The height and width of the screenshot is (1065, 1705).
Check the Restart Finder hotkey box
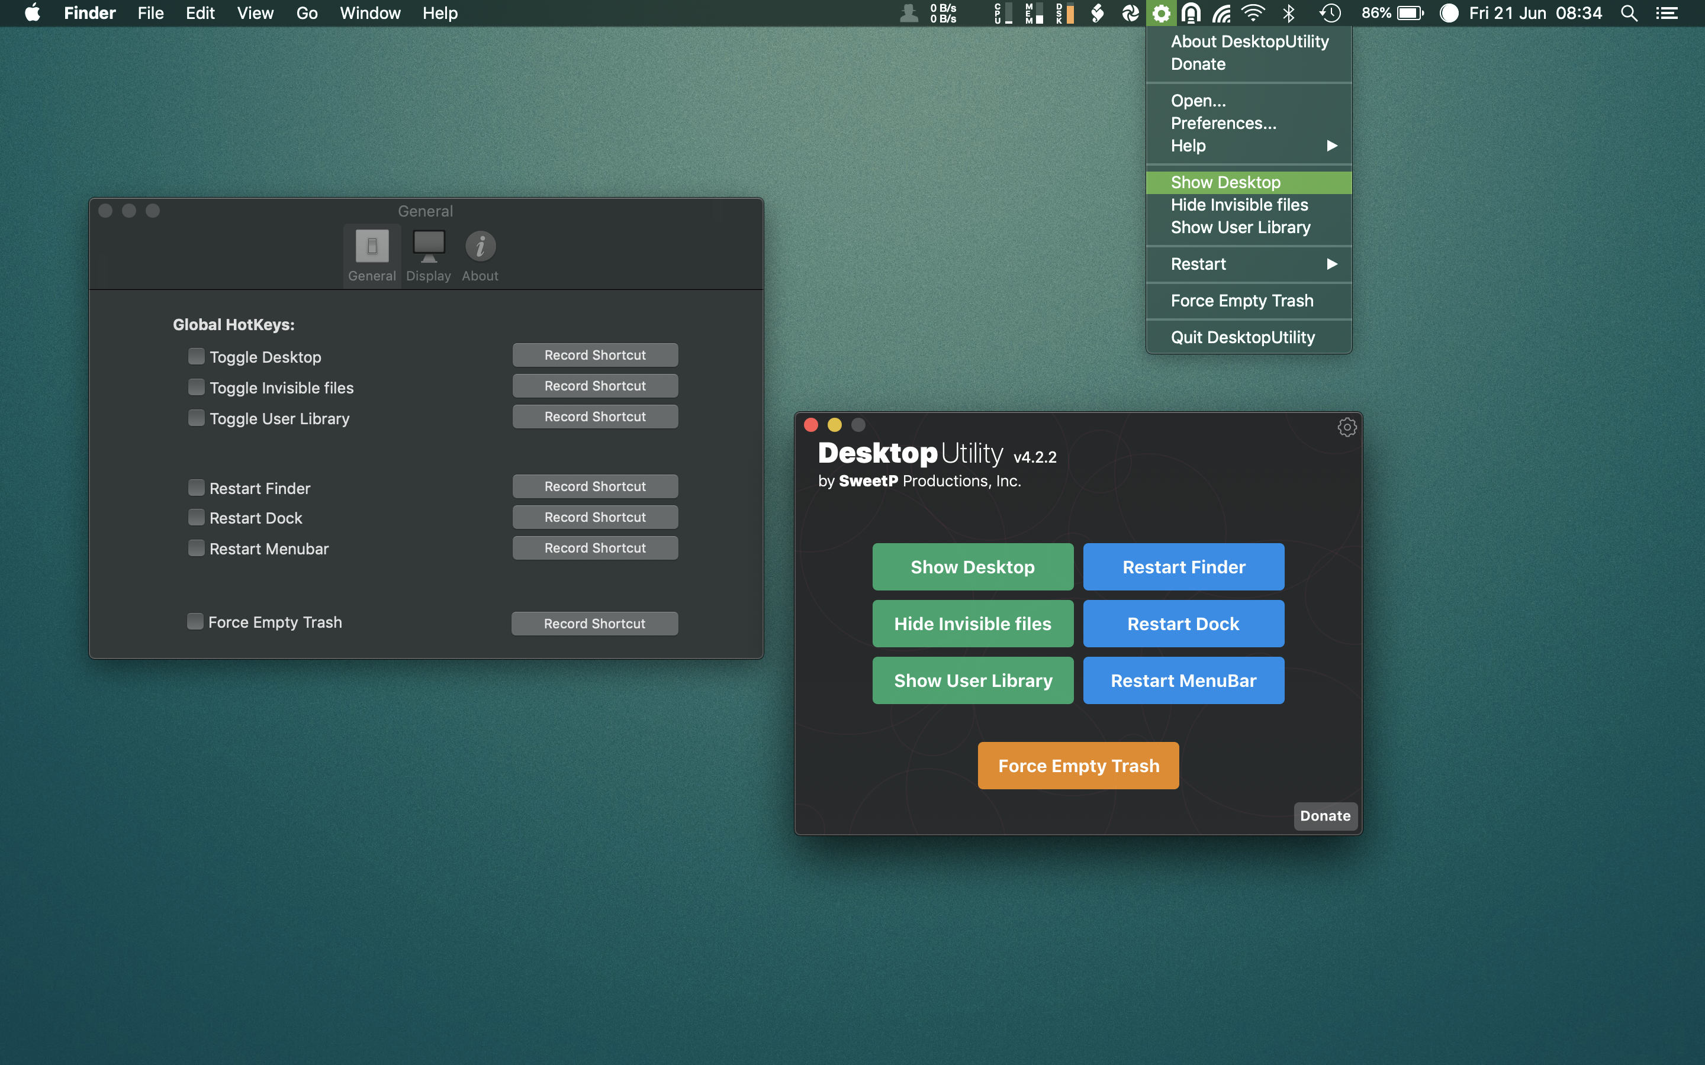tap(197, 488)
